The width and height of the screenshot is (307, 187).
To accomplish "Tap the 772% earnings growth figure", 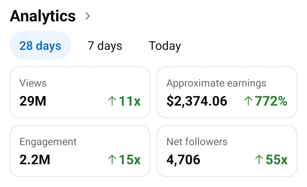I will [271, 101].
